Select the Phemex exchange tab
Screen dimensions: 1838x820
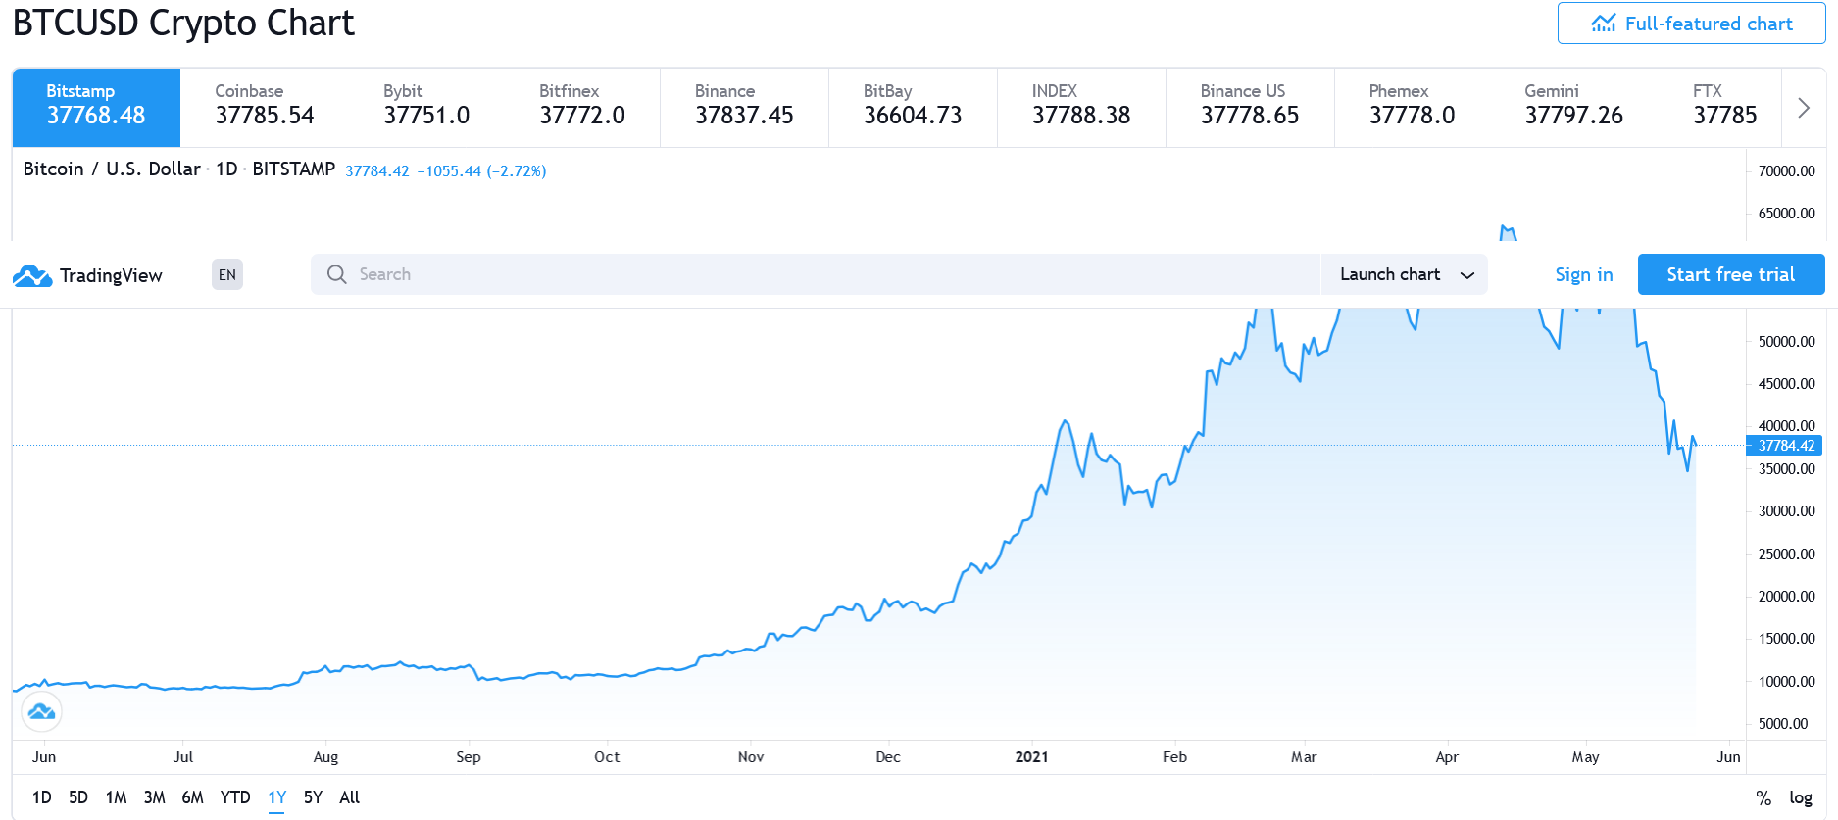(1412, 108)
